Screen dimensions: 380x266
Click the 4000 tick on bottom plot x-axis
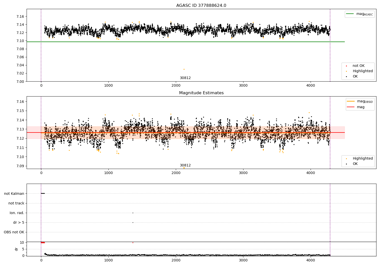[x=311, y=260]
